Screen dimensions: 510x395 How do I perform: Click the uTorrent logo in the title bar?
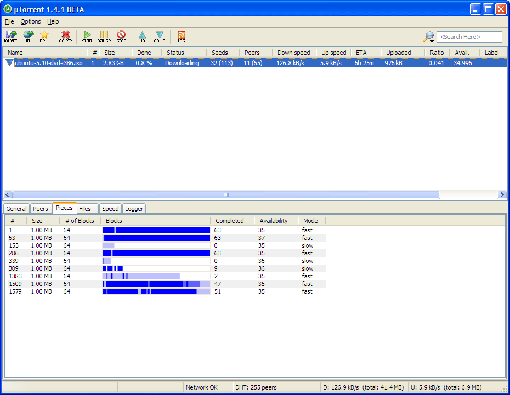click(x=8, y=9)
